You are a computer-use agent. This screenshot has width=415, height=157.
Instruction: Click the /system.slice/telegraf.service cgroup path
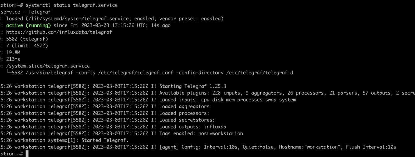pos(48,66)
